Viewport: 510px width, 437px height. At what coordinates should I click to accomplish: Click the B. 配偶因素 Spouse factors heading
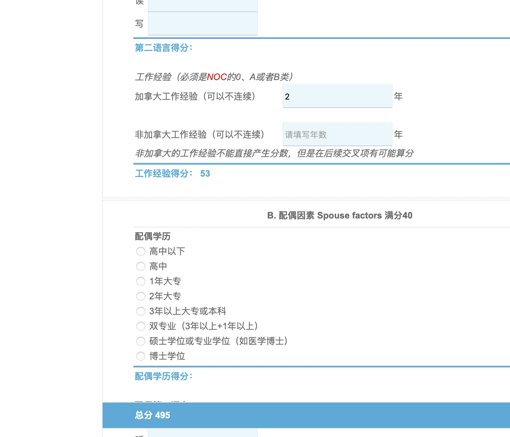tap(340, 216)
